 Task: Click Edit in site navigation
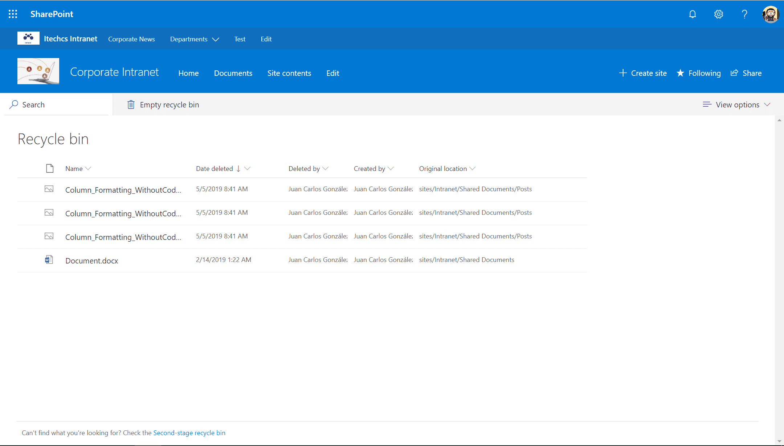(333, 73)
